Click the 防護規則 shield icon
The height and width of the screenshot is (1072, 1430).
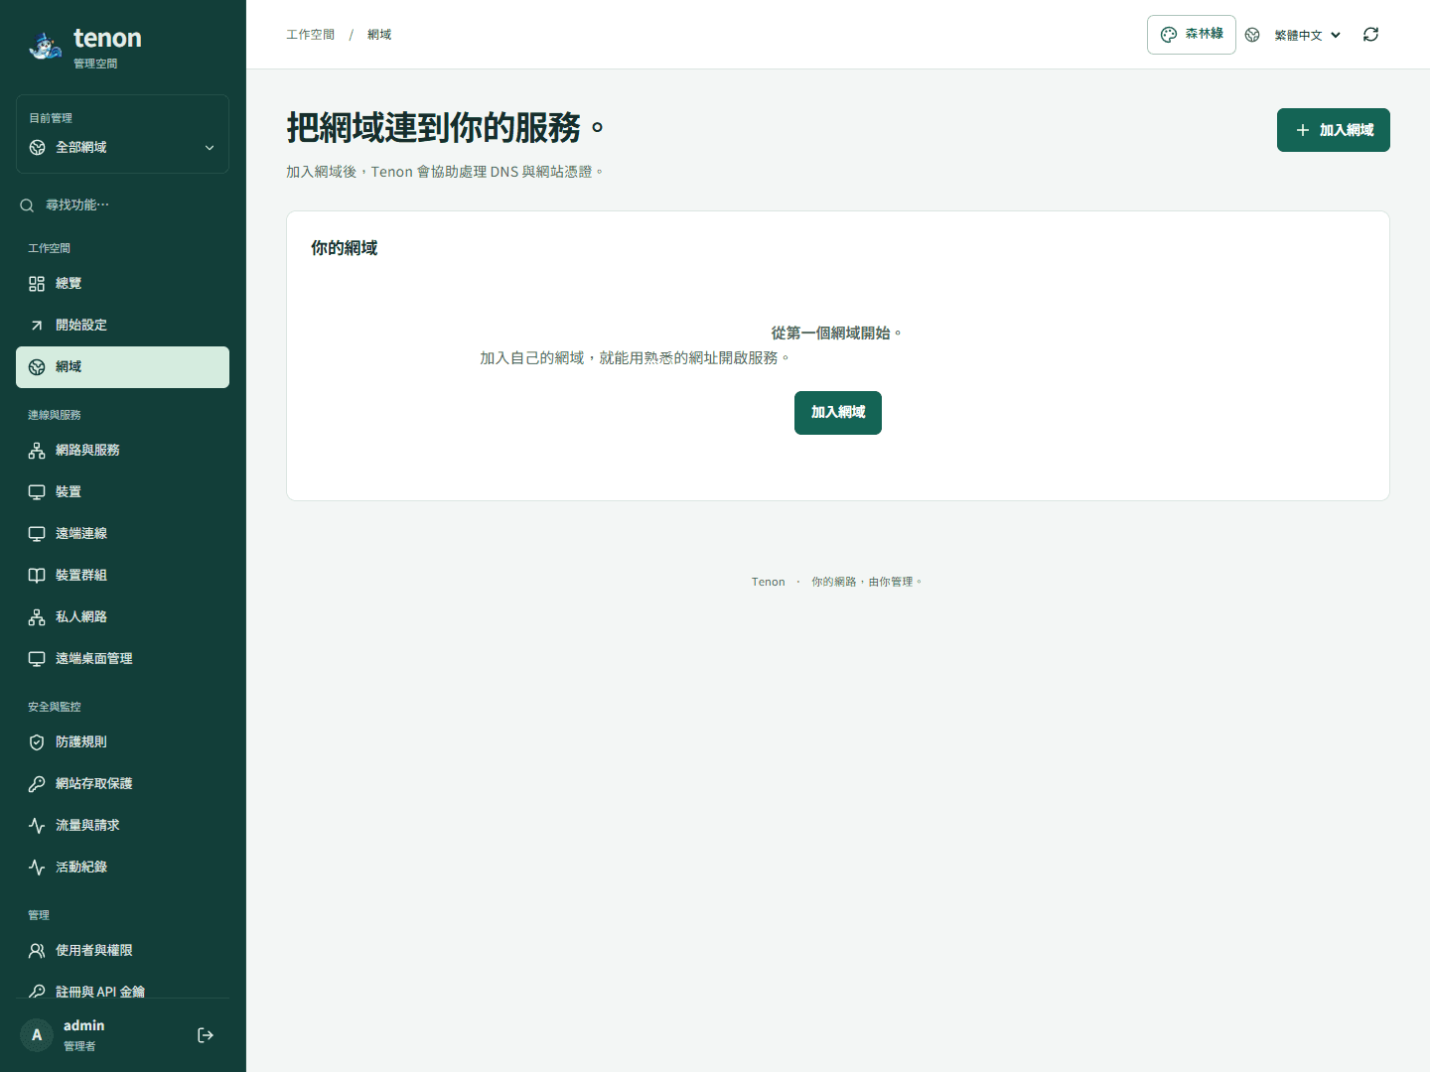click(x=37, y=742)
